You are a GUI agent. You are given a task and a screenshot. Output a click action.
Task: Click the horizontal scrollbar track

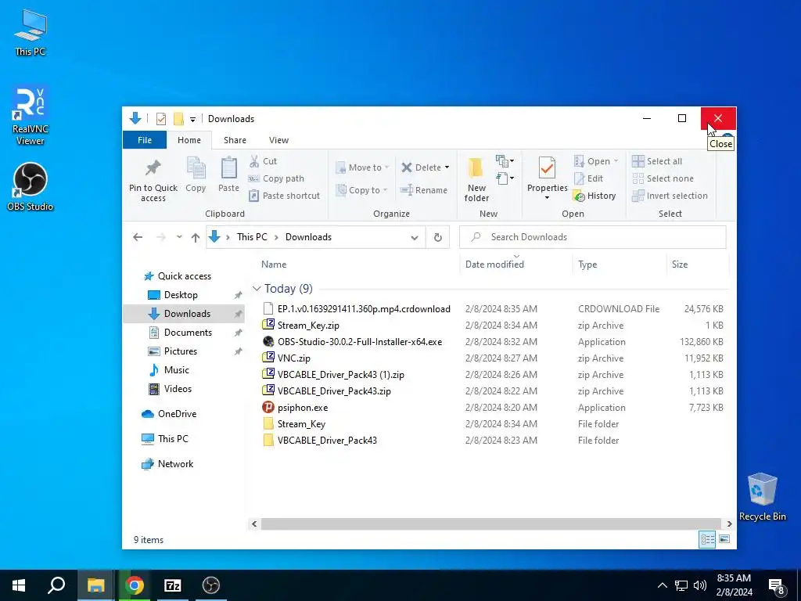(x=491, y=524)
